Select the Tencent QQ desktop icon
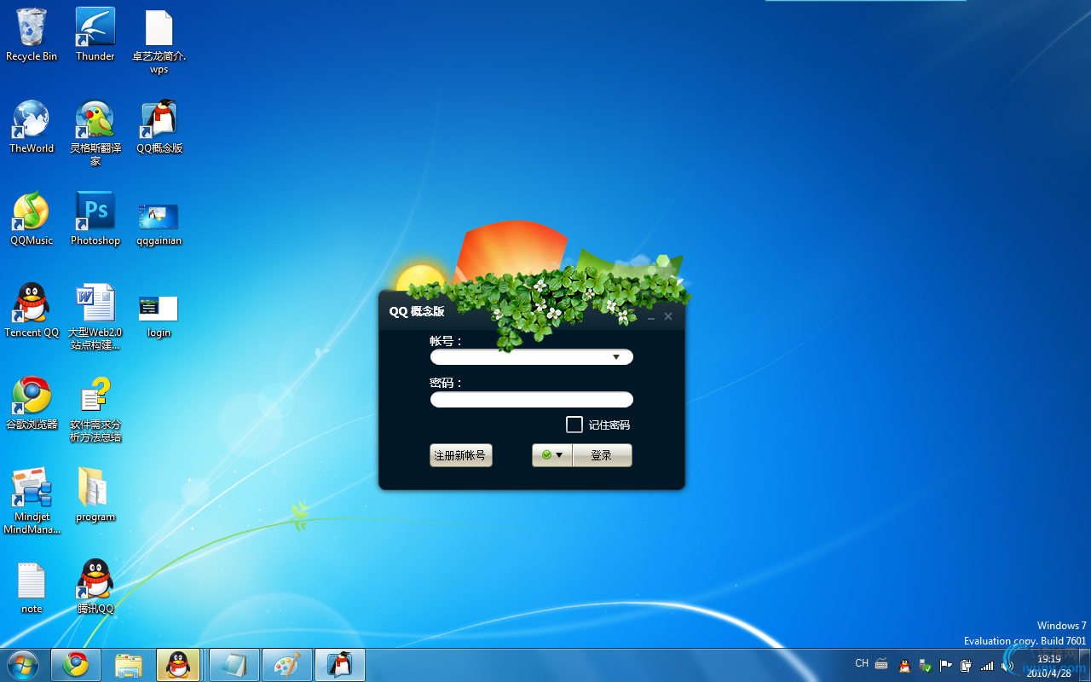1091x682 pixels. point(32,311)
